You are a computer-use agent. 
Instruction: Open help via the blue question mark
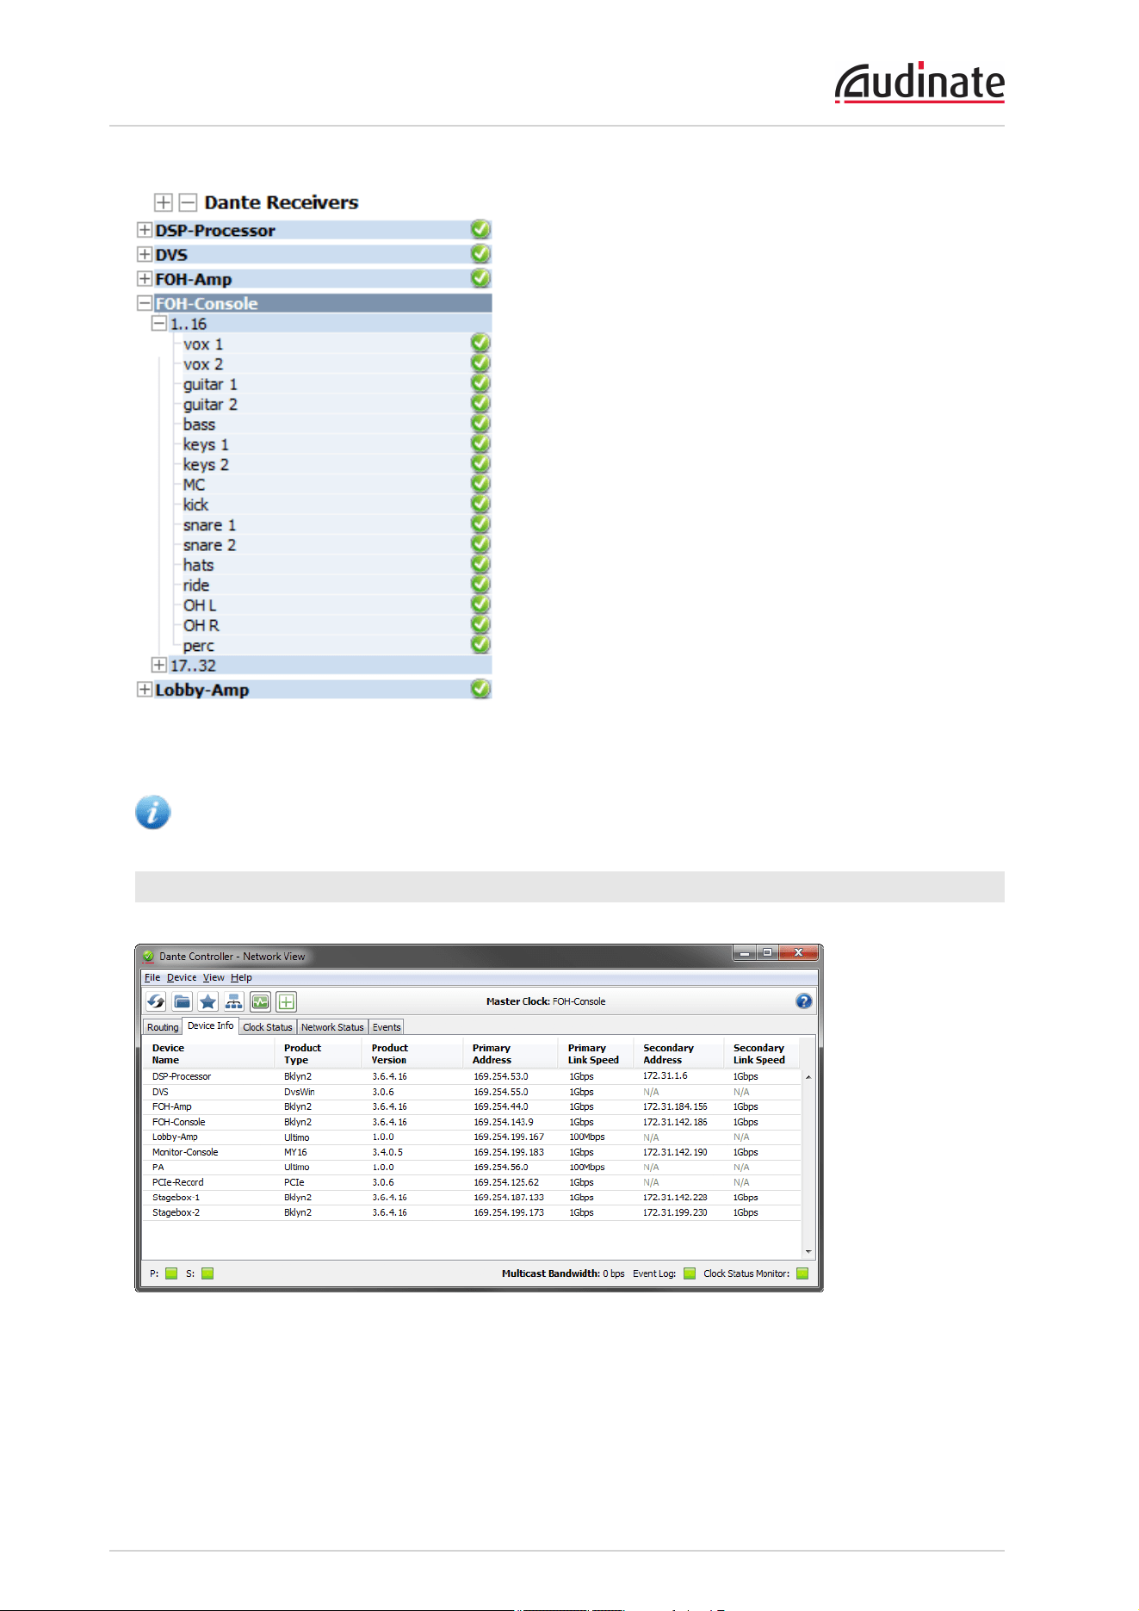pyautogui.click(x=804, y=1001)
